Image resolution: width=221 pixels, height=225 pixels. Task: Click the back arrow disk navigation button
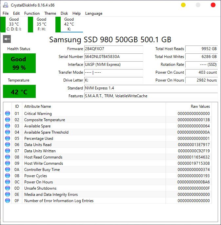pos(7,39)
